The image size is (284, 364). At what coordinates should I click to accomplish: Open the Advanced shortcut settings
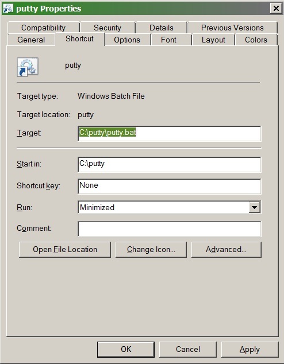(227, 250)
